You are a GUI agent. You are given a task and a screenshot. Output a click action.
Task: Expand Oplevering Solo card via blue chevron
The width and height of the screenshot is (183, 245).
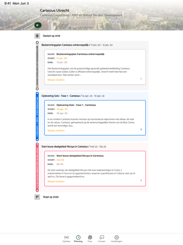click(141, 129)
